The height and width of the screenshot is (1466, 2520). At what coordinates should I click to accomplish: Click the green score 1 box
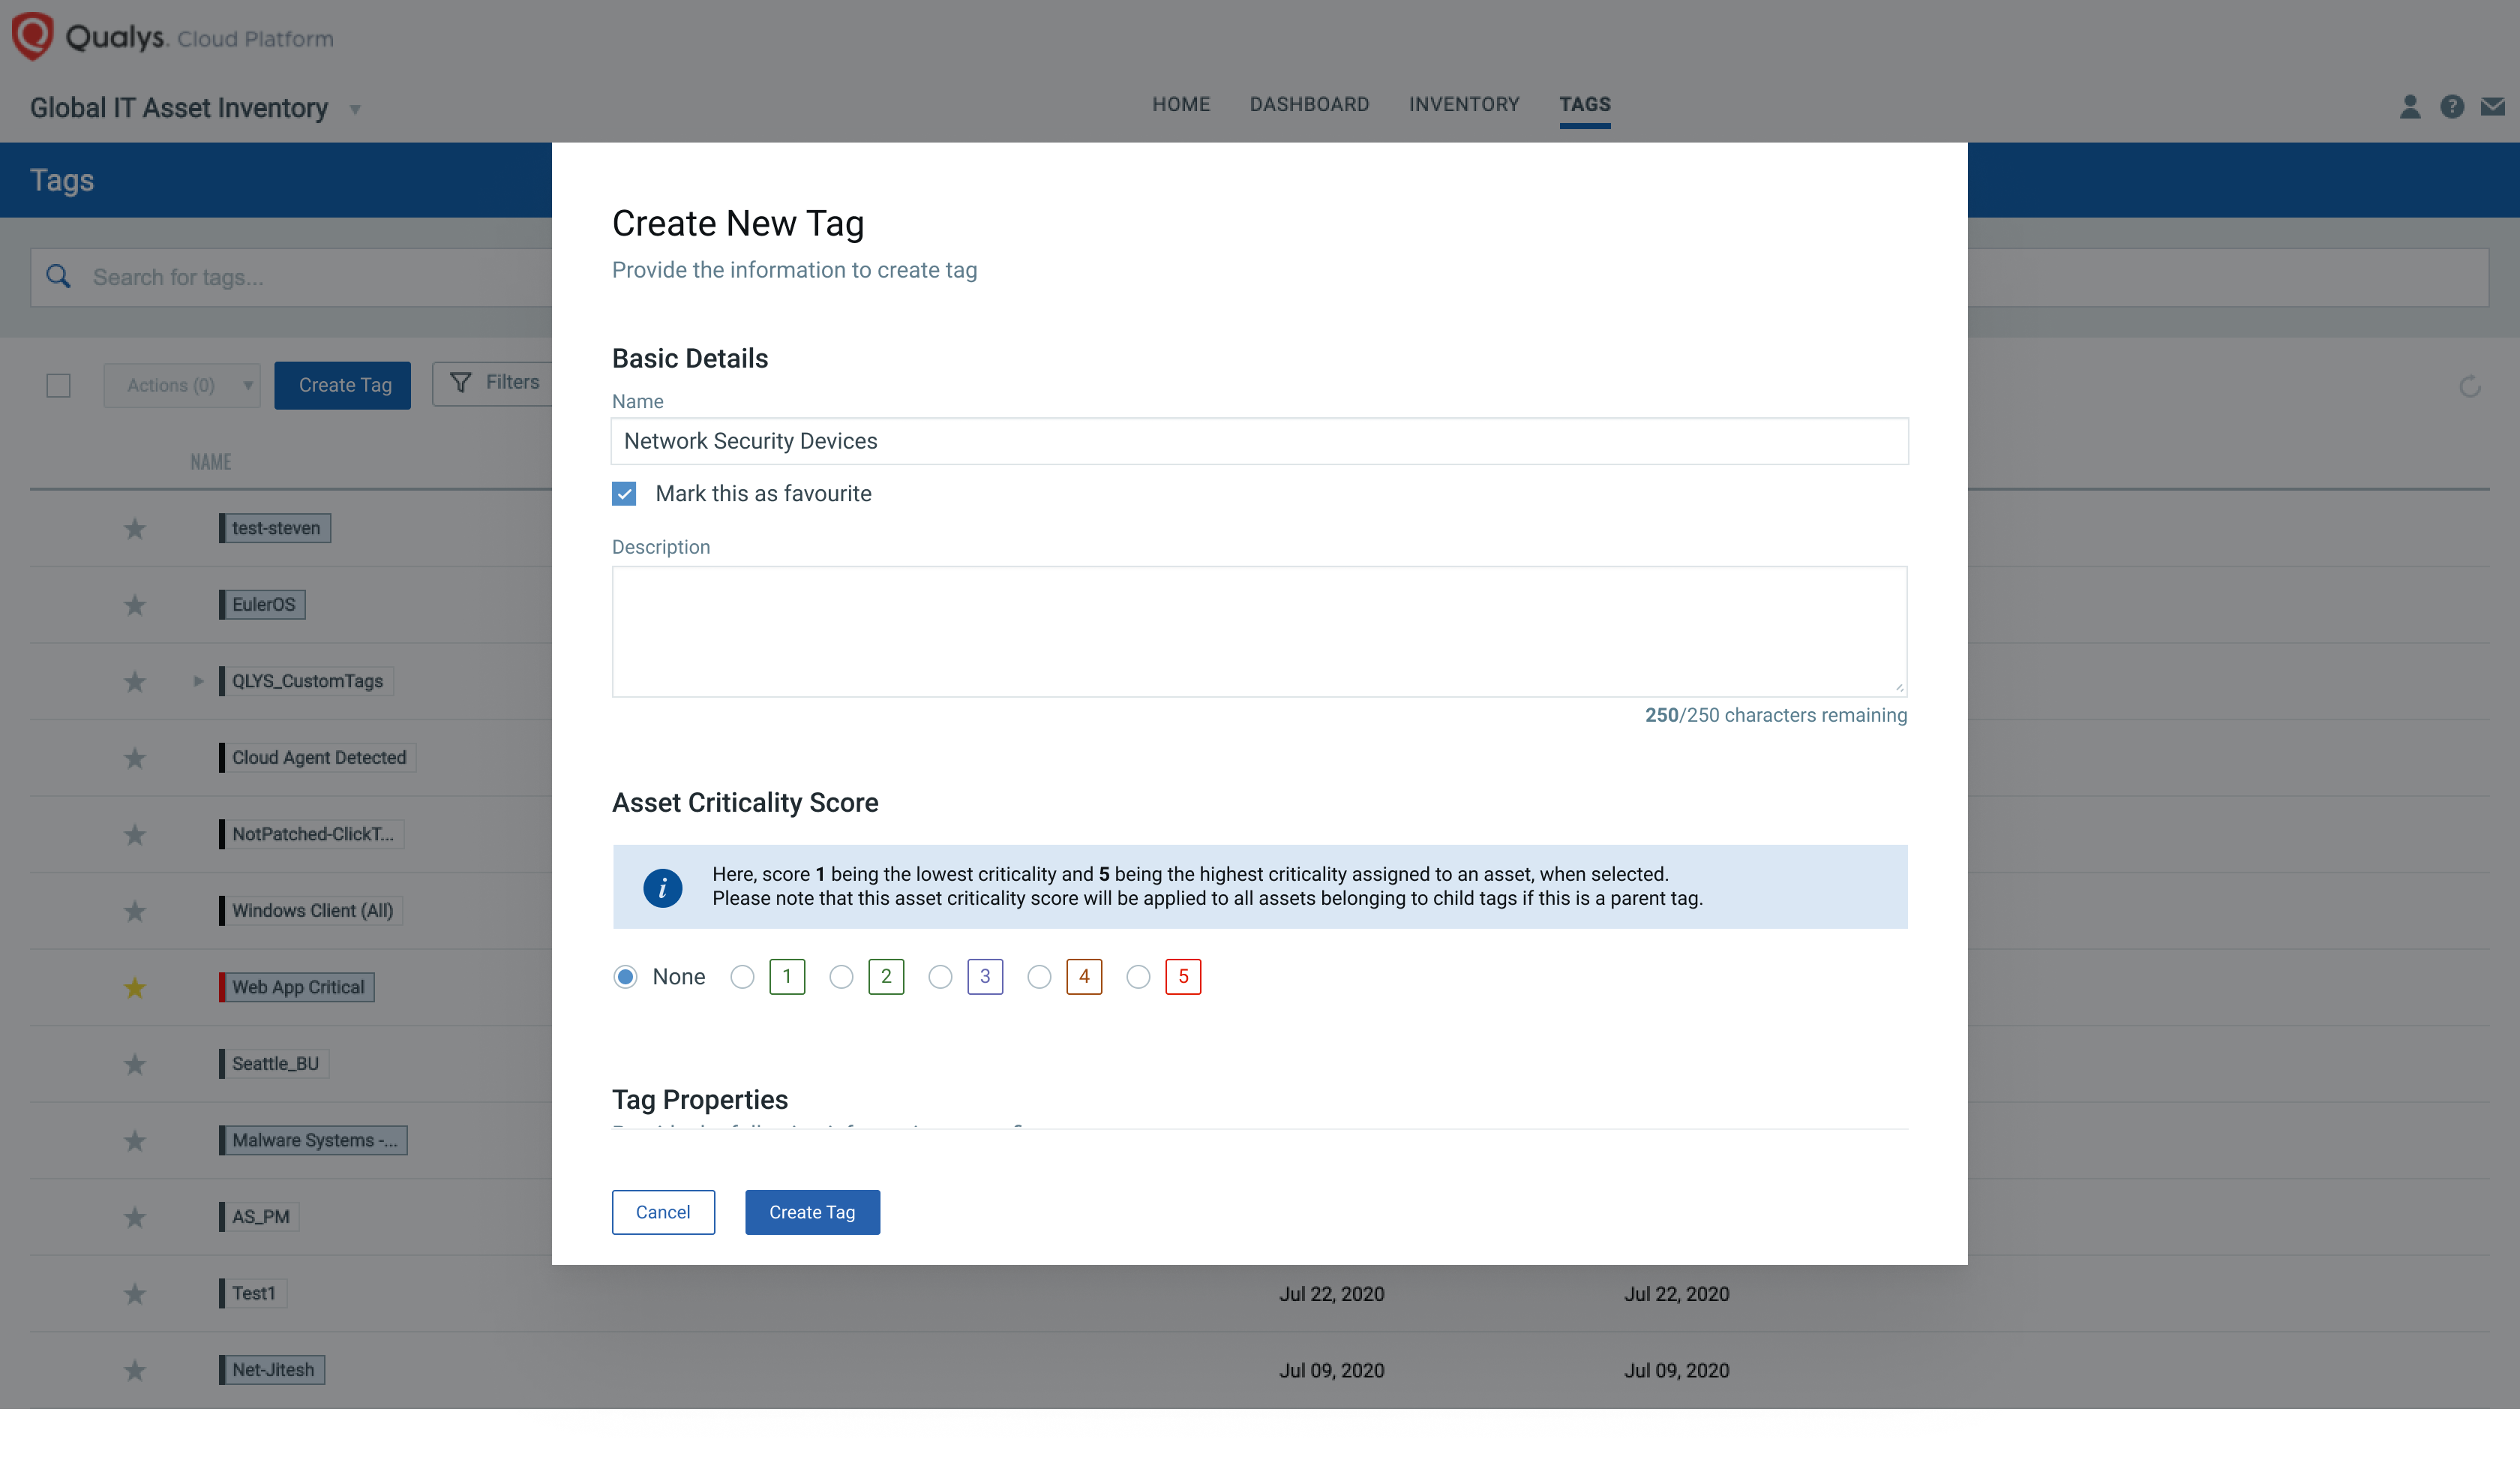click(787, 976)
